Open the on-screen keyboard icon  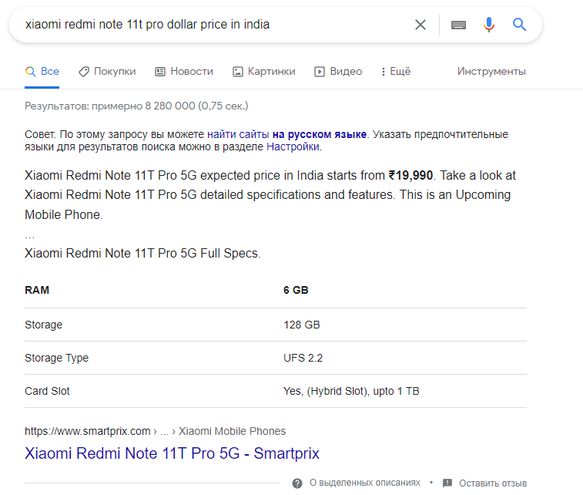point(458,25)
